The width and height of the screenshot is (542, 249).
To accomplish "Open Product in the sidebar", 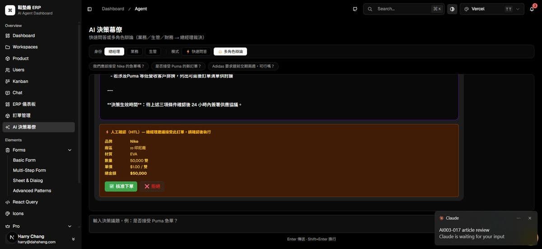I will tap(39, 58).
